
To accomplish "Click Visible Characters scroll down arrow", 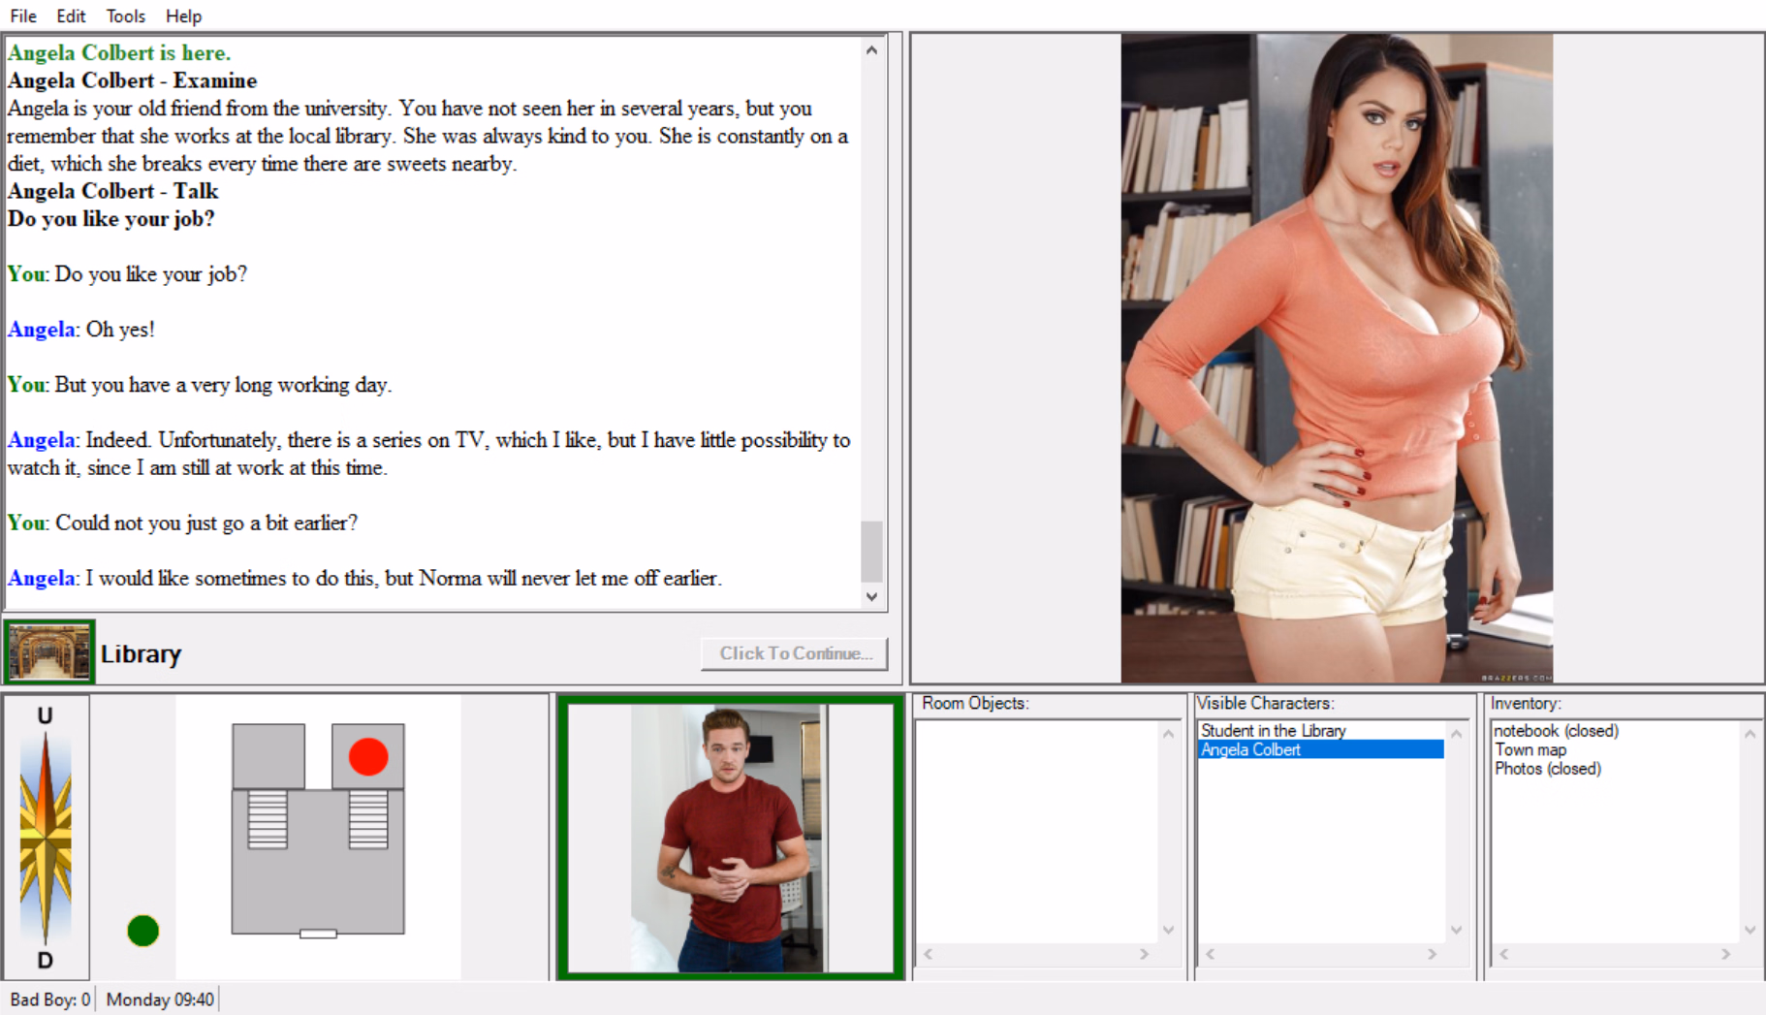I will point(1457,930).
